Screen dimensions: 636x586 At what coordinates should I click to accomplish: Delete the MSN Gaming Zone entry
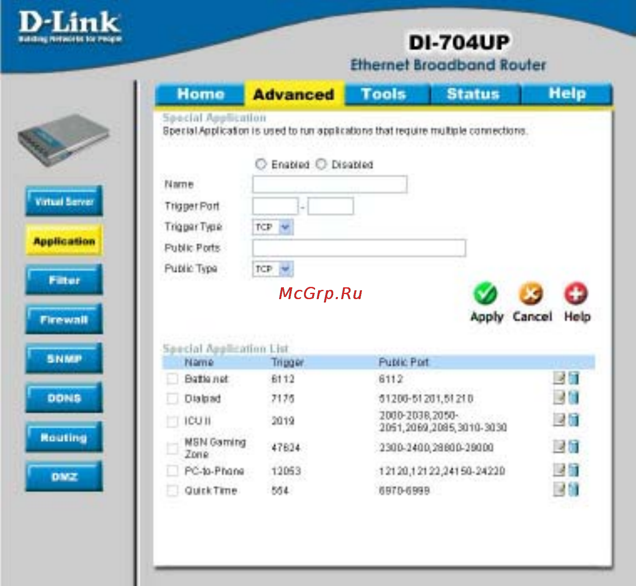(x=573, y=446)
